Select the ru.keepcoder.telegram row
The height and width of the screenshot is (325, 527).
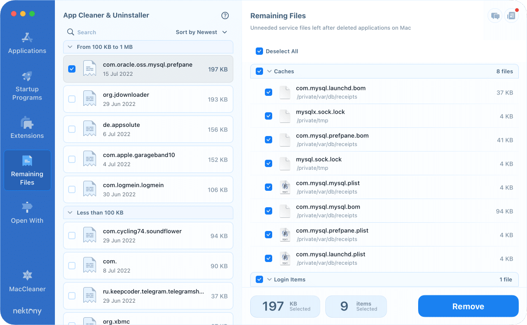click(148, 296)
